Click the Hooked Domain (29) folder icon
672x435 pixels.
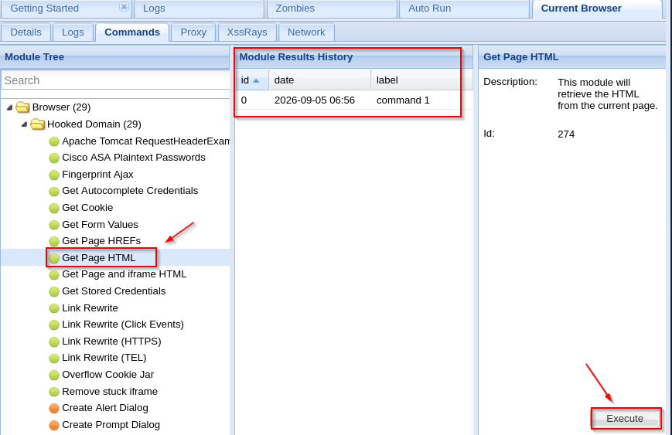(x=38, y=124)
